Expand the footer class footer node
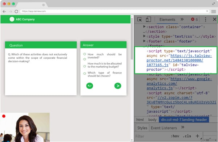 (x=144, y=41)
